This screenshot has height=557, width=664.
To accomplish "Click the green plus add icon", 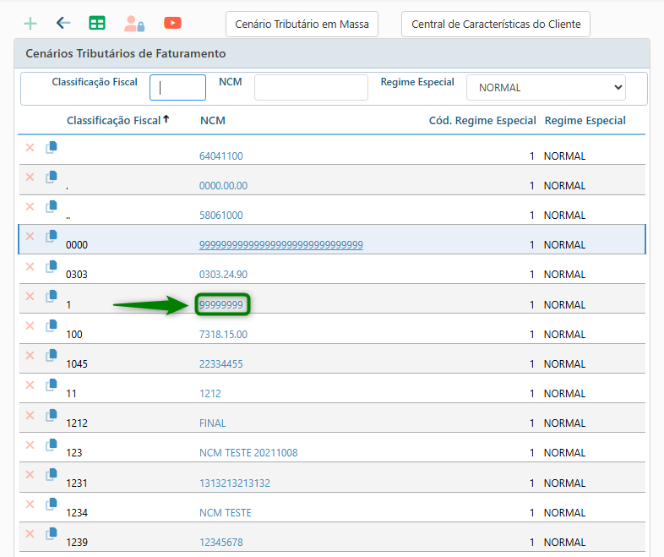I will [x=30, y=24].
